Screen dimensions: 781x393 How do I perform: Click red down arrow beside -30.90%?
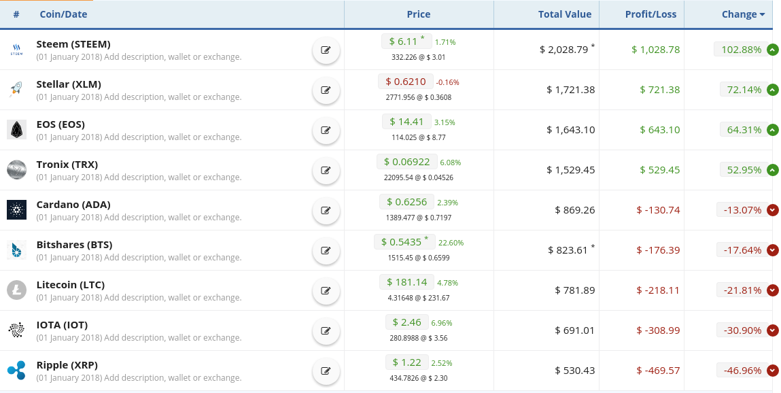tap(773, 330)
